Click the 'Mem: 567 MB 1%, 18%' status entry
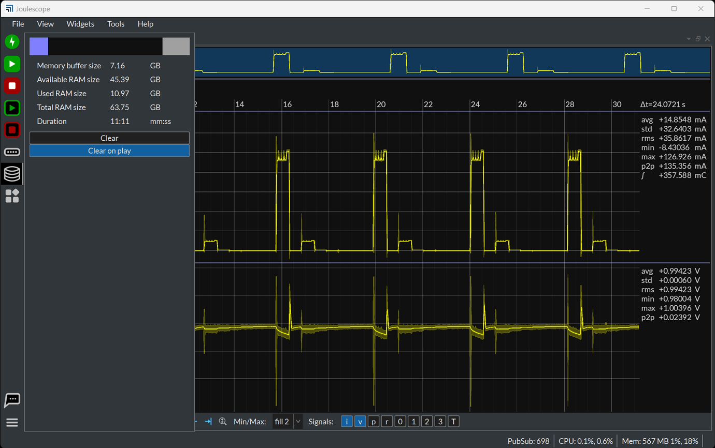This screenshot has width=715, height=448. click(660, 441)
